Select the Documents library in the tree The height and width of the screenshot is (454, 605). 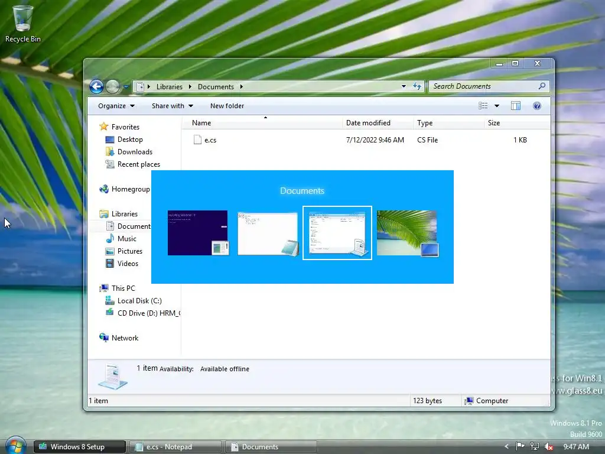click(134, 226)
